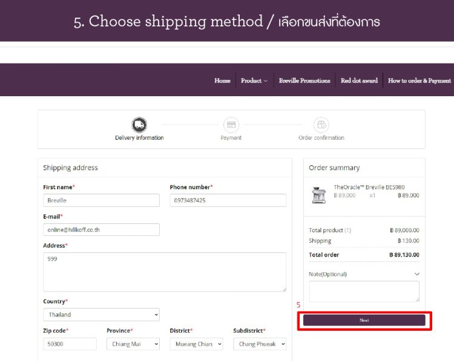Screen dimensions: 454x363
Task: Expand the District dropdown
Action: click(x=196, y=344)
